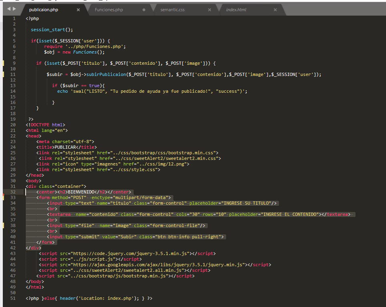Click the googleapis jquery script line
This screenshot has height=307, width=386.
click(x=155, y=265)
